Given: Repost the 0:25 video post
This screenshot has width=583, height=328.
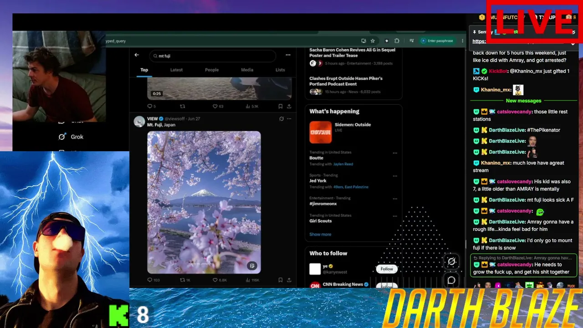Looking at the screenshot, I should pos(183,106).
